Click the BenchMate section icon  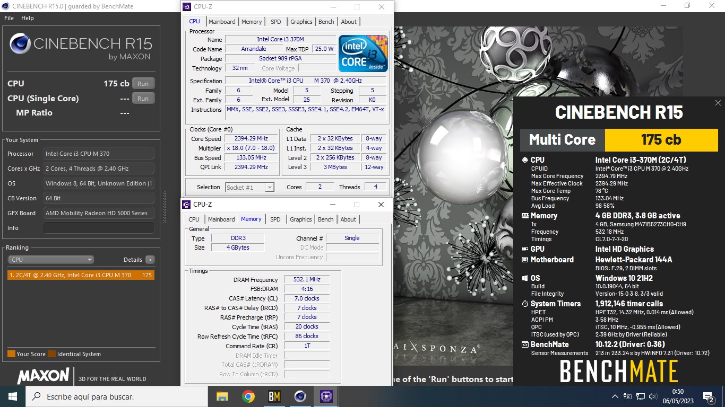click(525, 344)
